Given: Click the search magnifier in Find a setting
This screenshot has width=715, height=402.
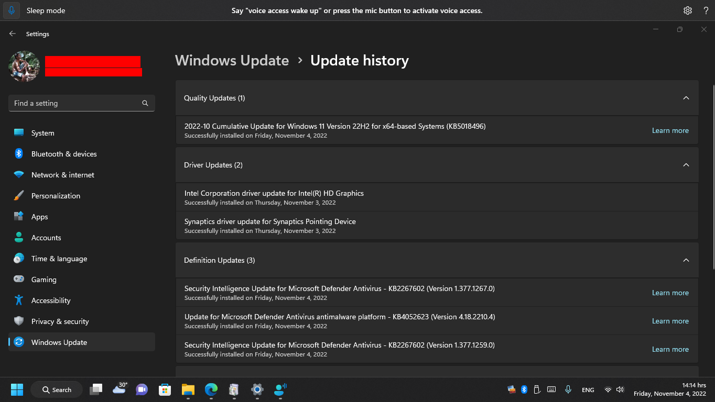Looking at the screenshot, I should click(145, 103).
